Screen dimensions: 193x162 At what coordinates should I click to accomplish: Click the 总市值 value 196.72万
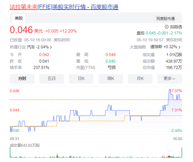pyautogui.click(x=174, y=67)
